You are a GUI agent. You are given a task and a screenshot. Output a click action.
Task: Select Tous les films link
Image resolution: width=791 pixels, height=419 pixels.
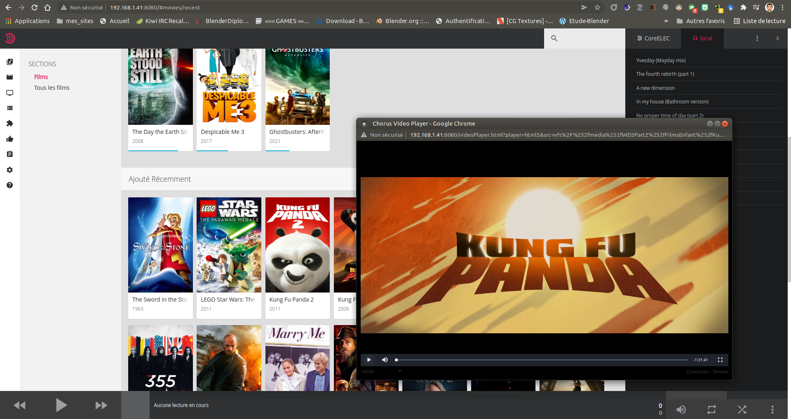click(52, 88)
